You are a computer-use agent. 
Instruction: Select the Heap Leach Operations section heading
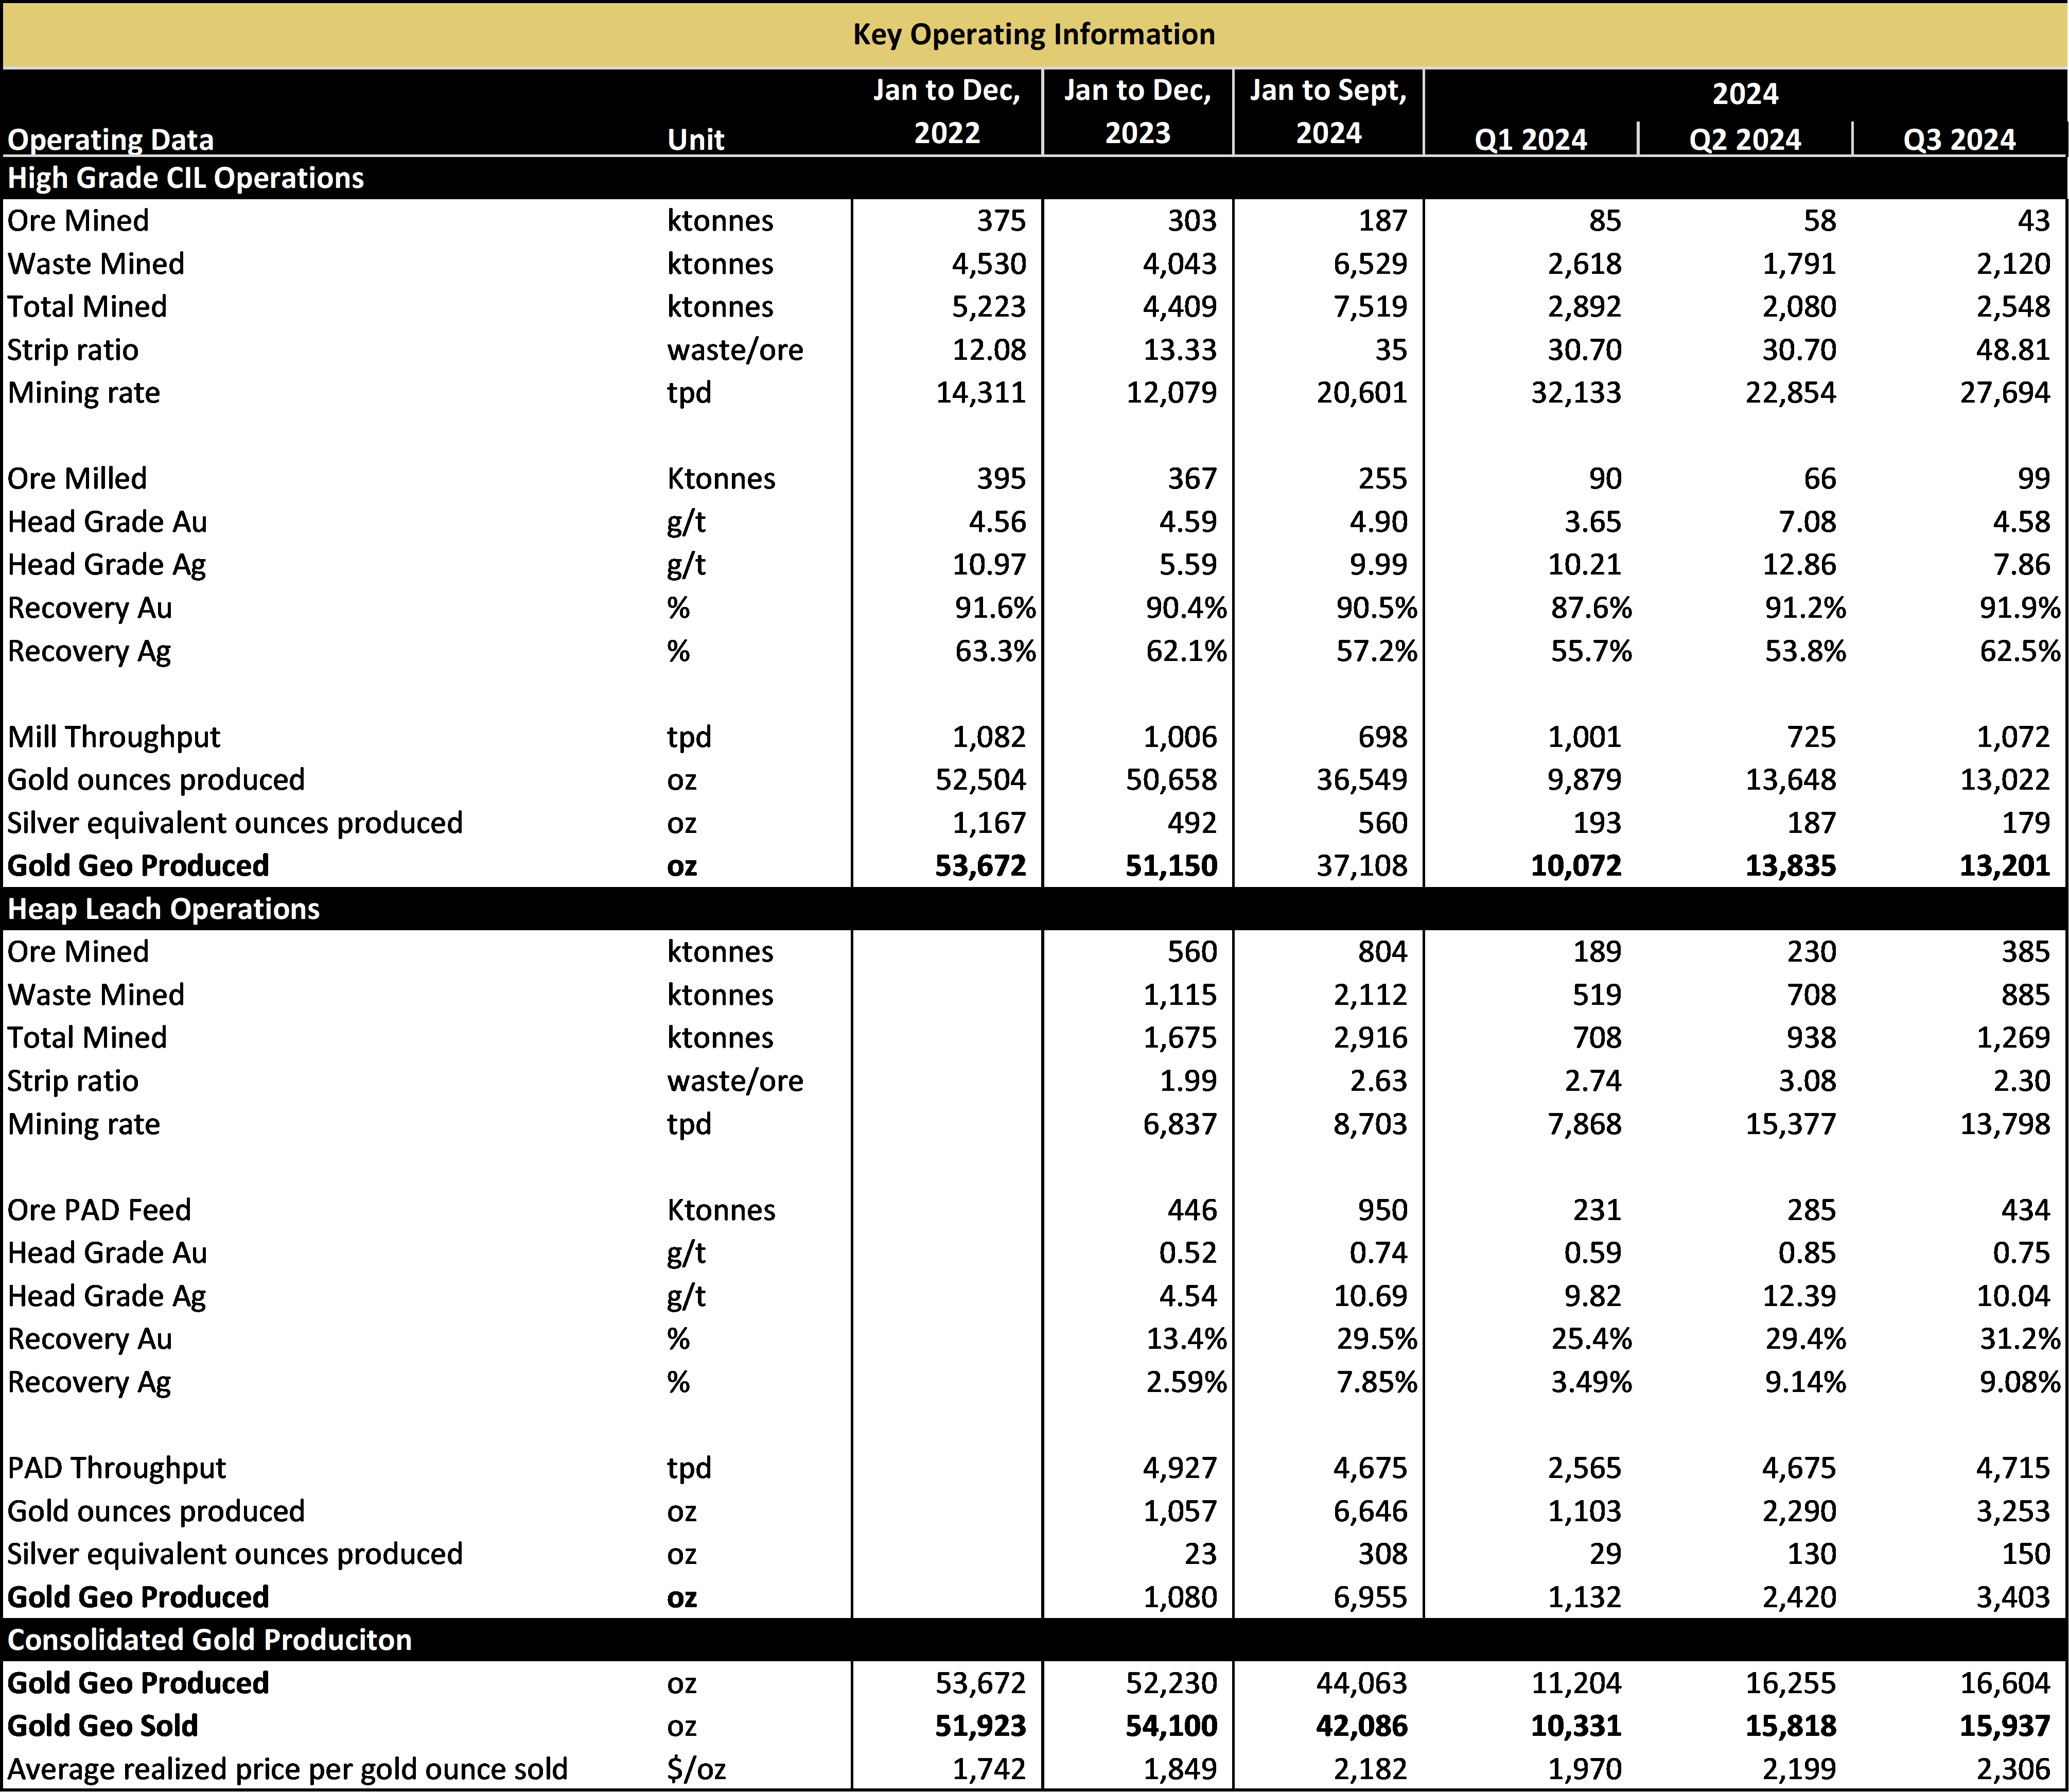tap(164, 909)
